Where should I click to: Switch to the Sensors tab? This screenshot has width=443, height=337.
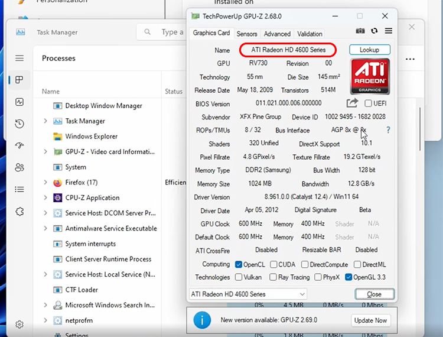(247, 34)
